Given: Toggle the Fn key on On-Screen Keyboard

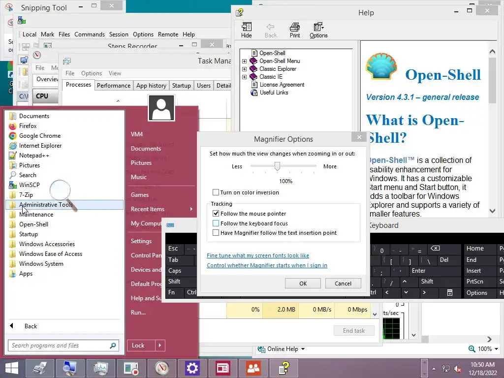Looking at the screenshot, I should pyautogui.click(x=175, y=292).
